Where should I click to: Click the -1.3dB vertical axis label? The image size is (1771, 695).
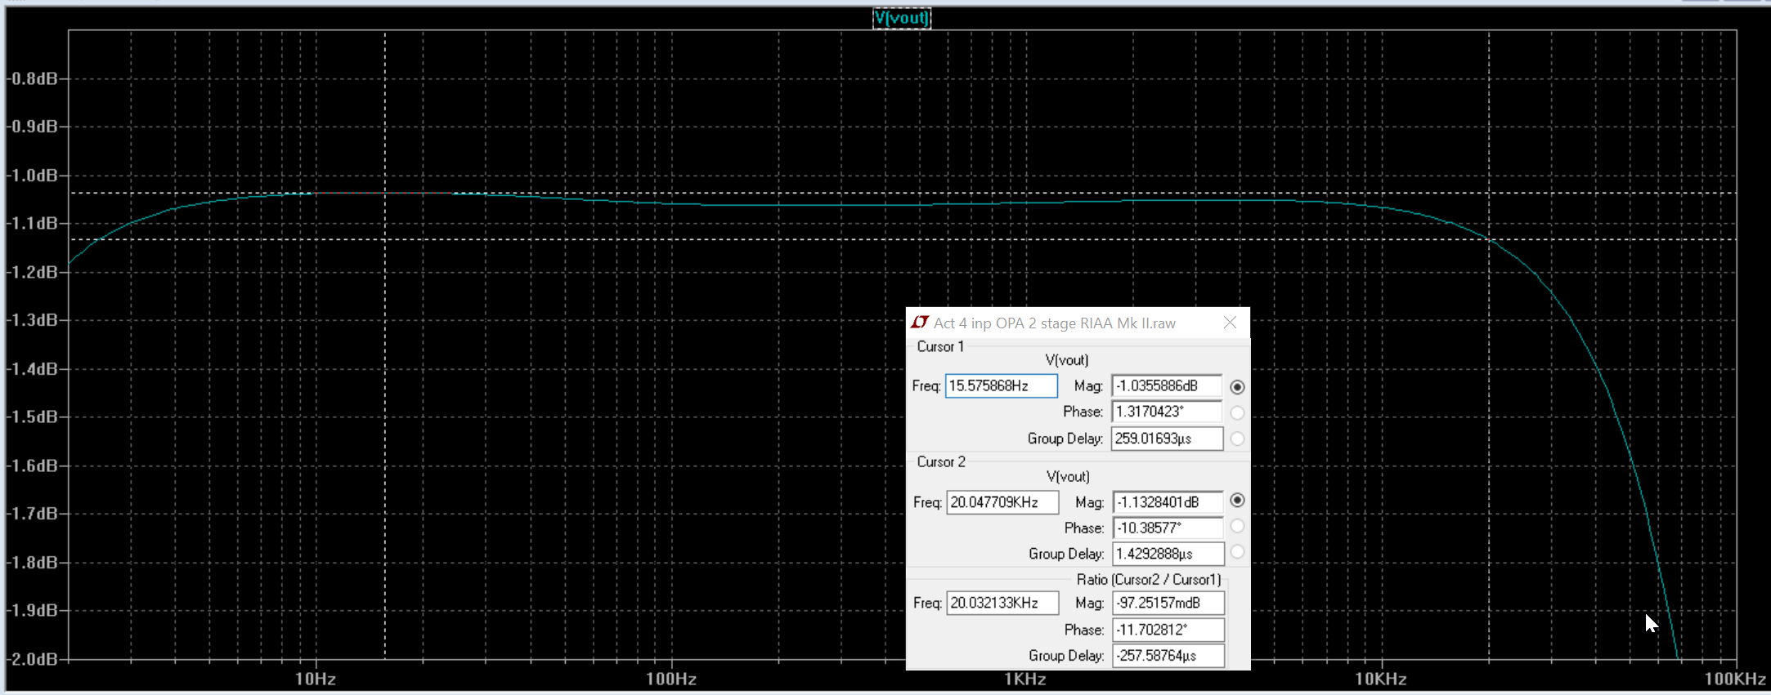pyautogui.click(x=33, y=320)
